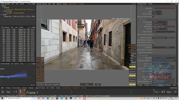Toggle Position Weight Blending checkbox

(153, 81)
